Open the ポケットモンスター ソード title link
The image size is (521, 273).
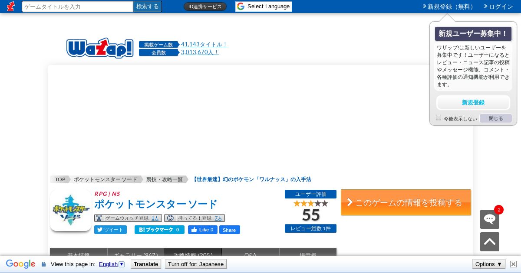tap(155, 204)
